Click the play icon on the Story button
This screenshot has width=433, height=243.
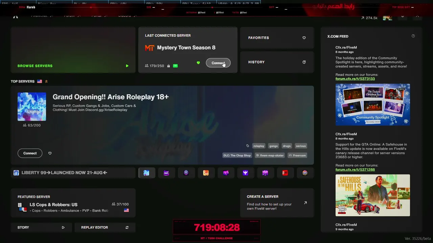63,227
